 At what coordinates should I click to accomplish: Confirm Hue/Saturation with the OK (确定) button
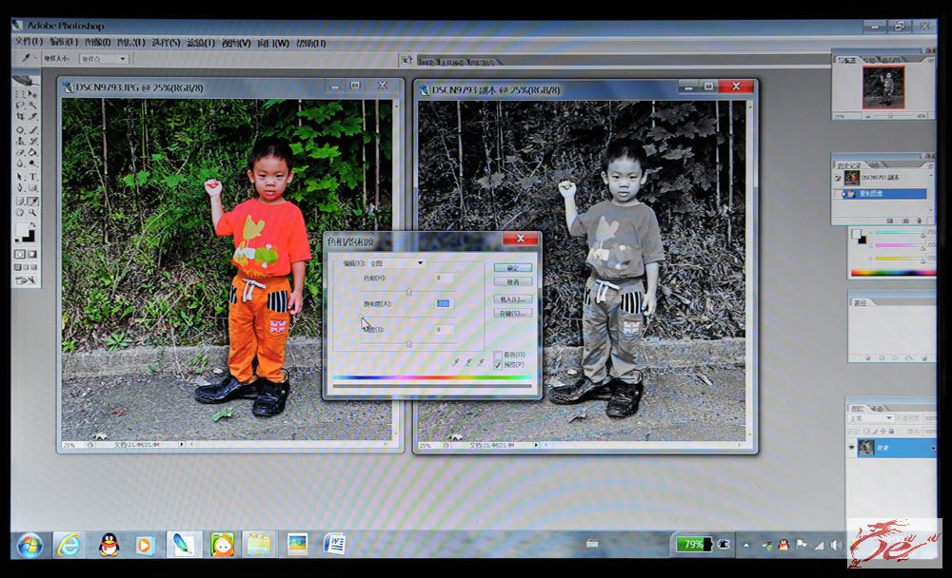513,267
